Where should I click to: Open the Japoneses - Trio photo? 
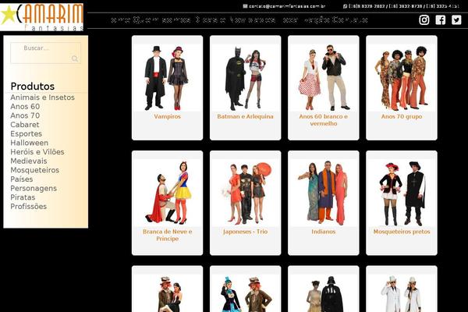(x=246, y=193)
